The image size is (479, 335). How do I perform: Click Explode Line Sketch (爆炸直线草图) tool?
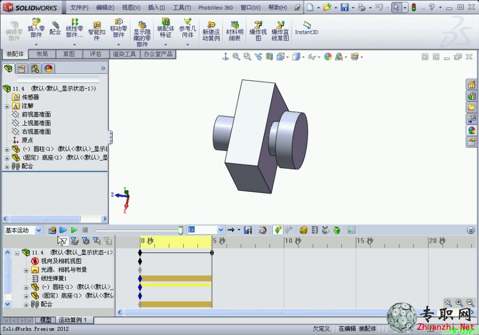pos(280,31)
